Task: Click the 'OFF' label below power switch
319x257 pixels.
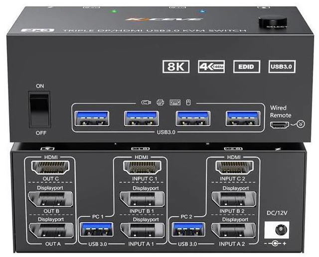Action: [x=41, y=133]
